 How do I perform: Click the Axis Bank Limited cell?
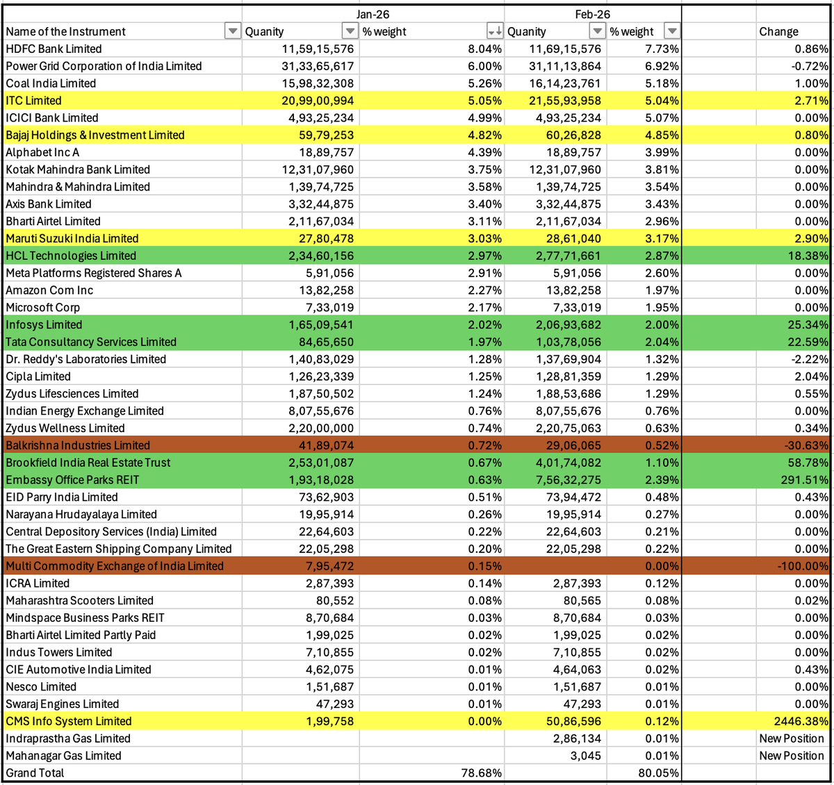tap(122, 204)
